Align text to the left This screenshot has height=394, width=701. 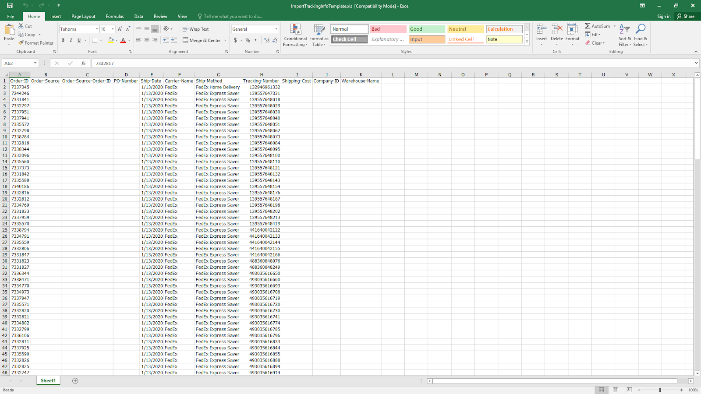pos(138,40)
